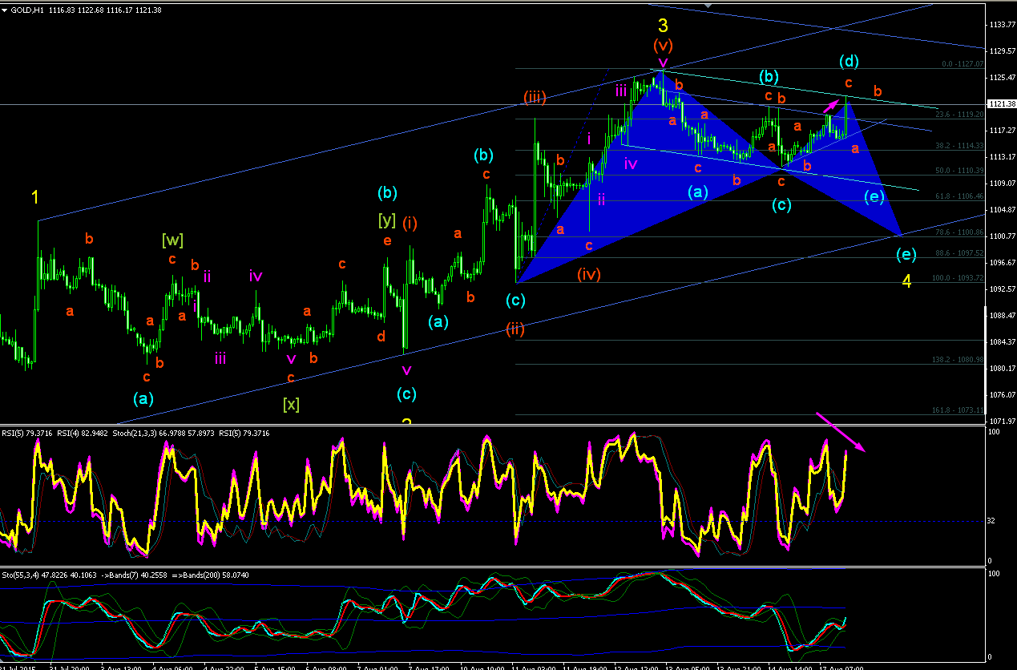Click price axis value 1109.07
This screenshot has width=1017, height=670.
tap(1002, 184)
